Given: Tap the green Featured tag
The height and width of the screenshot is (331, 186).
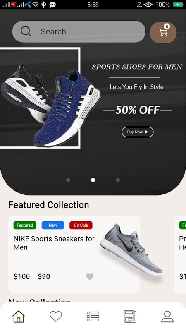Looking at the screenshot, I should click(25, 225).
